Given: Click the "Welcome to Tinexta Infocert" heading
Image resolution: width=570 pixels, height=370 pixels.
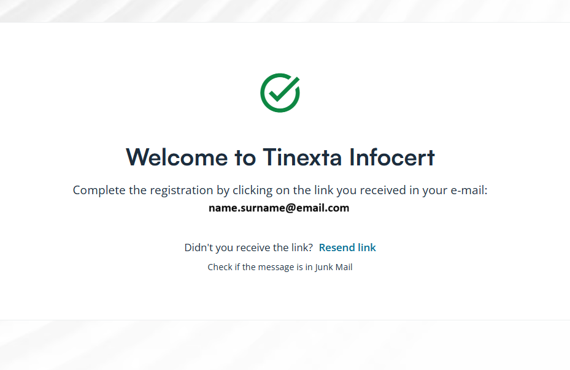Looking at the screenshot, I should [x=280, y=157].
